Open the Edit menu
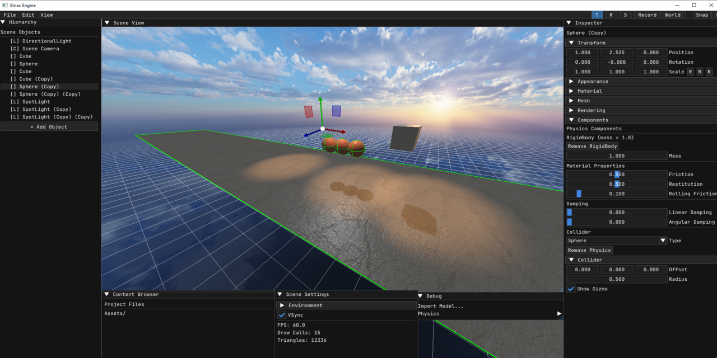Viewport: 717px width, 358px height. tap(28, 15)
